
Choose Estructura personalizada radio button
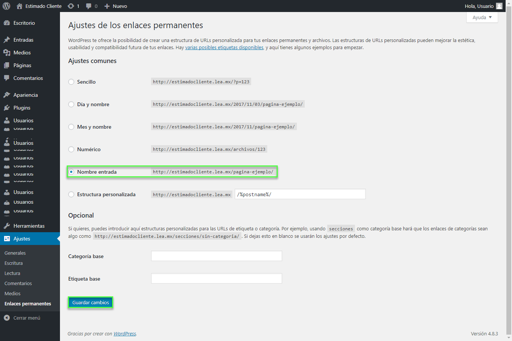[71, 194]
